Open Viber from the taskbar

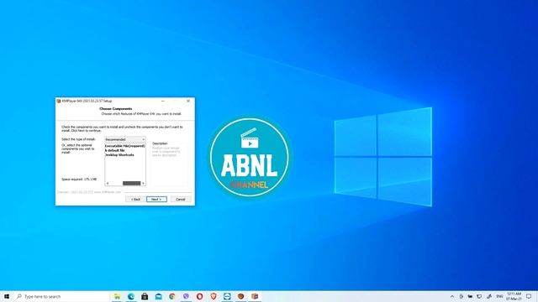coord(186,296)
